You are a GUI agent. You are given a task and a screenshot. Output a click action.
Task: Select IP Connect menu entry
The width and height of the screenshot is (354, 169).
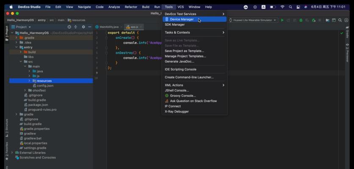(x=194, y=106)
